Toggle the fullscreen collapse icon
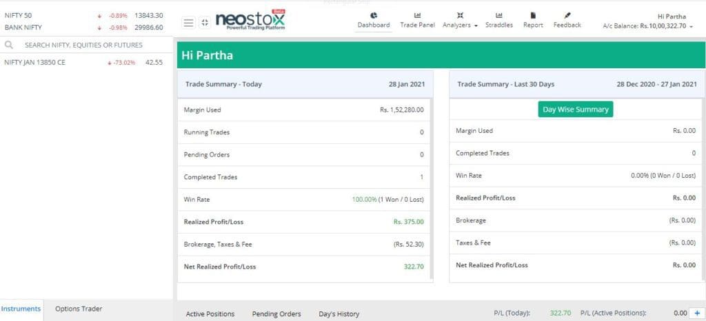The width and height of the screenshot is (706, 321). point(205,23)
